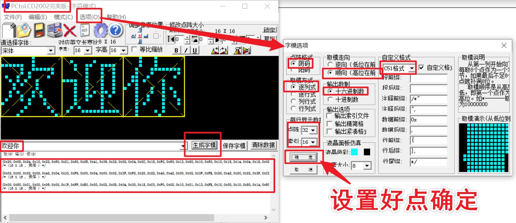This screenshot has height=223, width=516.
Task: Click the cyan LCD color swatch
Action: coord(354,152)
